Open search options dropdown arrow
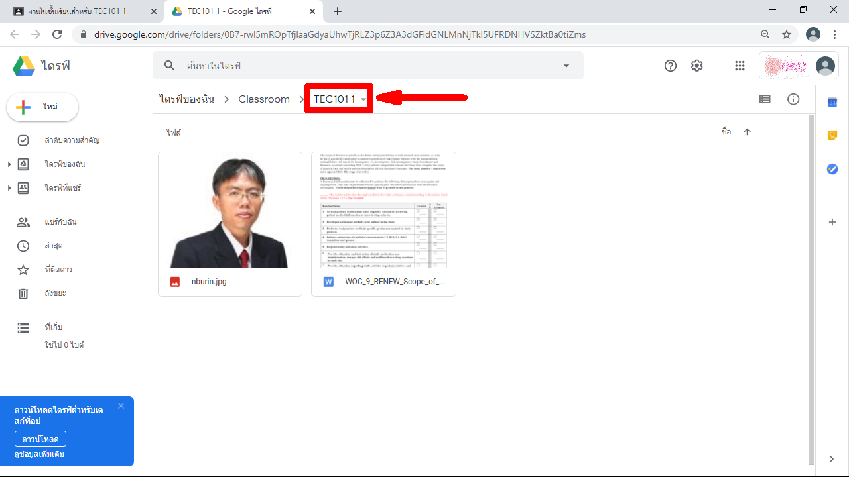The image size is (849, 477). click(x=566, y=66)
